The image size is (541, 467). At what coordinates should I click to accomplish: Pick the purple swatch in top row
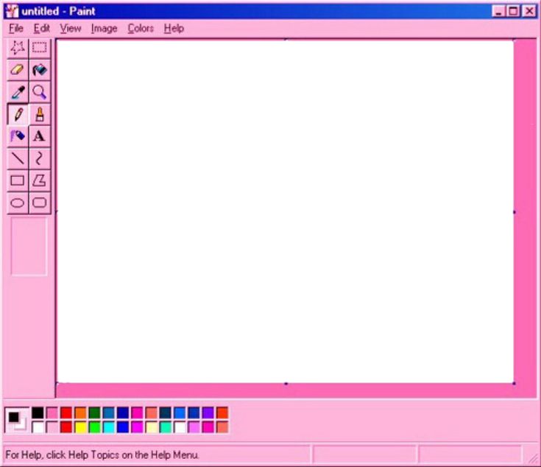208,412
